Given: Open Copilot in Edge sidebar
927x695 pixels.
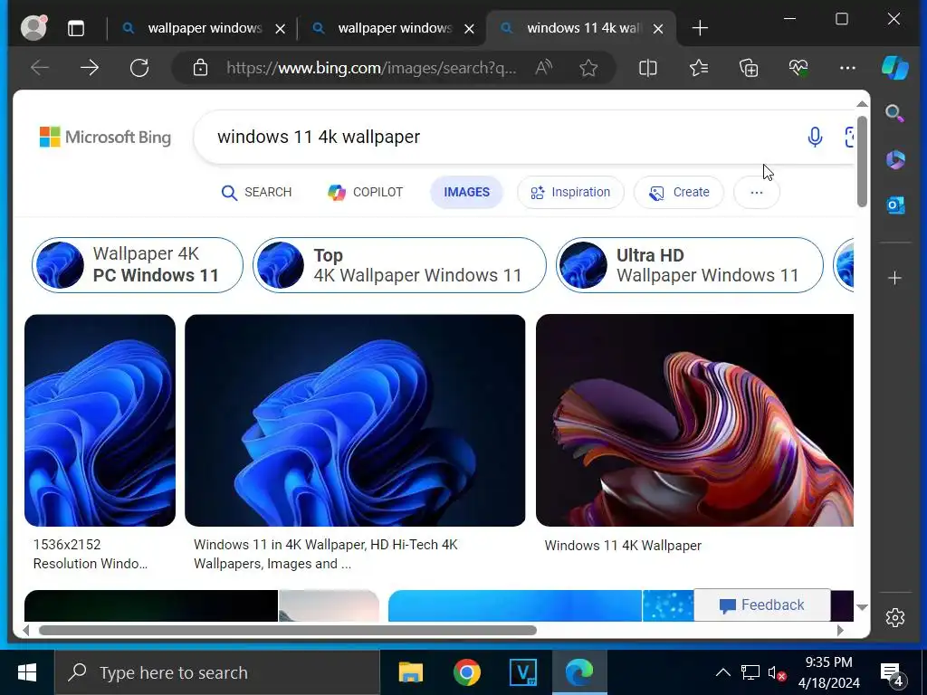Looking at the screenshot, I should pyautogui.click(x=895, y=67).
